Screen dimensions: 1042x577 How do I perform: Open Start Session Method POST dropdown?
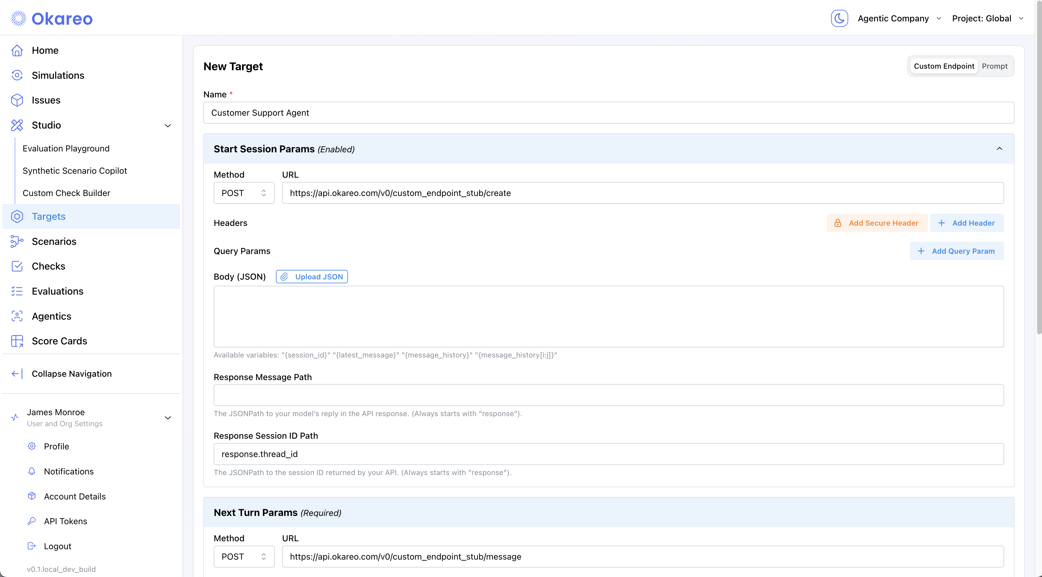coord(244,193)
